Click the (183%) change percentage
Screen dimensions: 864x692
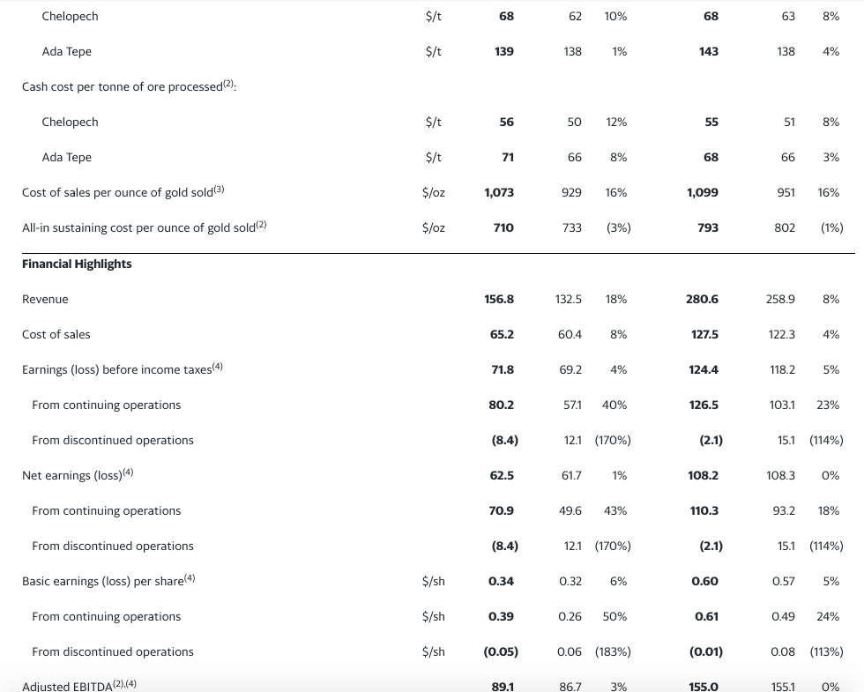click(613, 652)
